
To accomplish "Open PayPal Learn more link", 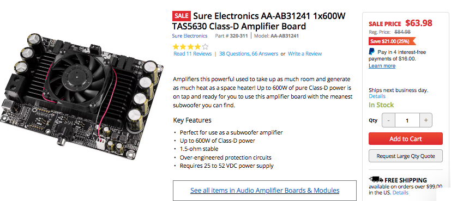I will 382,66.
